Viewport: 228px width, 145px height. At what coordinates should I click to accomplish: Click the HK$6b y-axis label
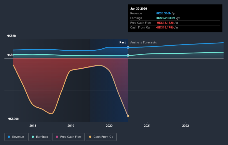[11, 36]
